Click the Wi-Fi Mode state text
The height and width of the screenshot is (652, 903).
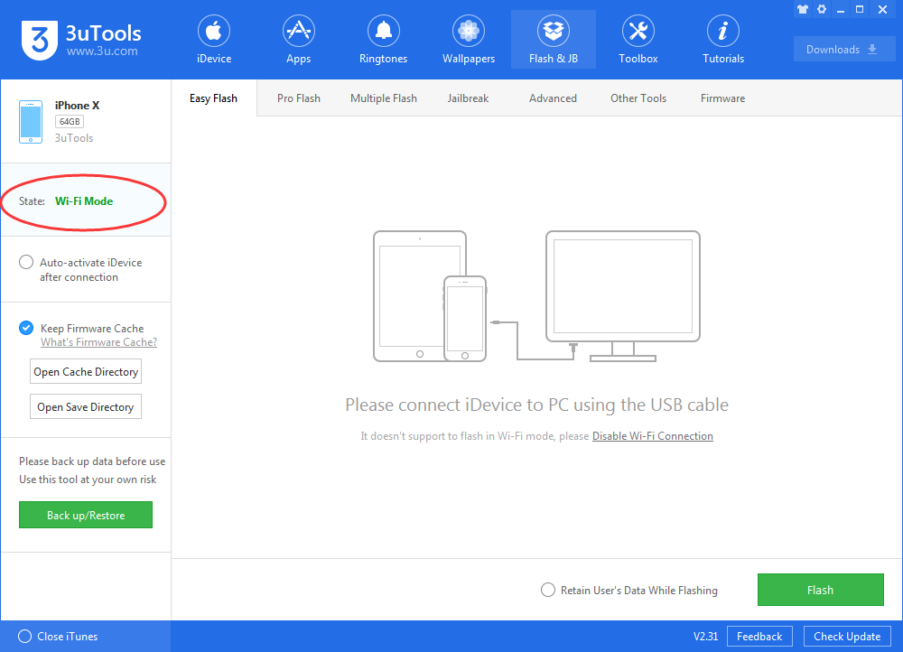84,201
